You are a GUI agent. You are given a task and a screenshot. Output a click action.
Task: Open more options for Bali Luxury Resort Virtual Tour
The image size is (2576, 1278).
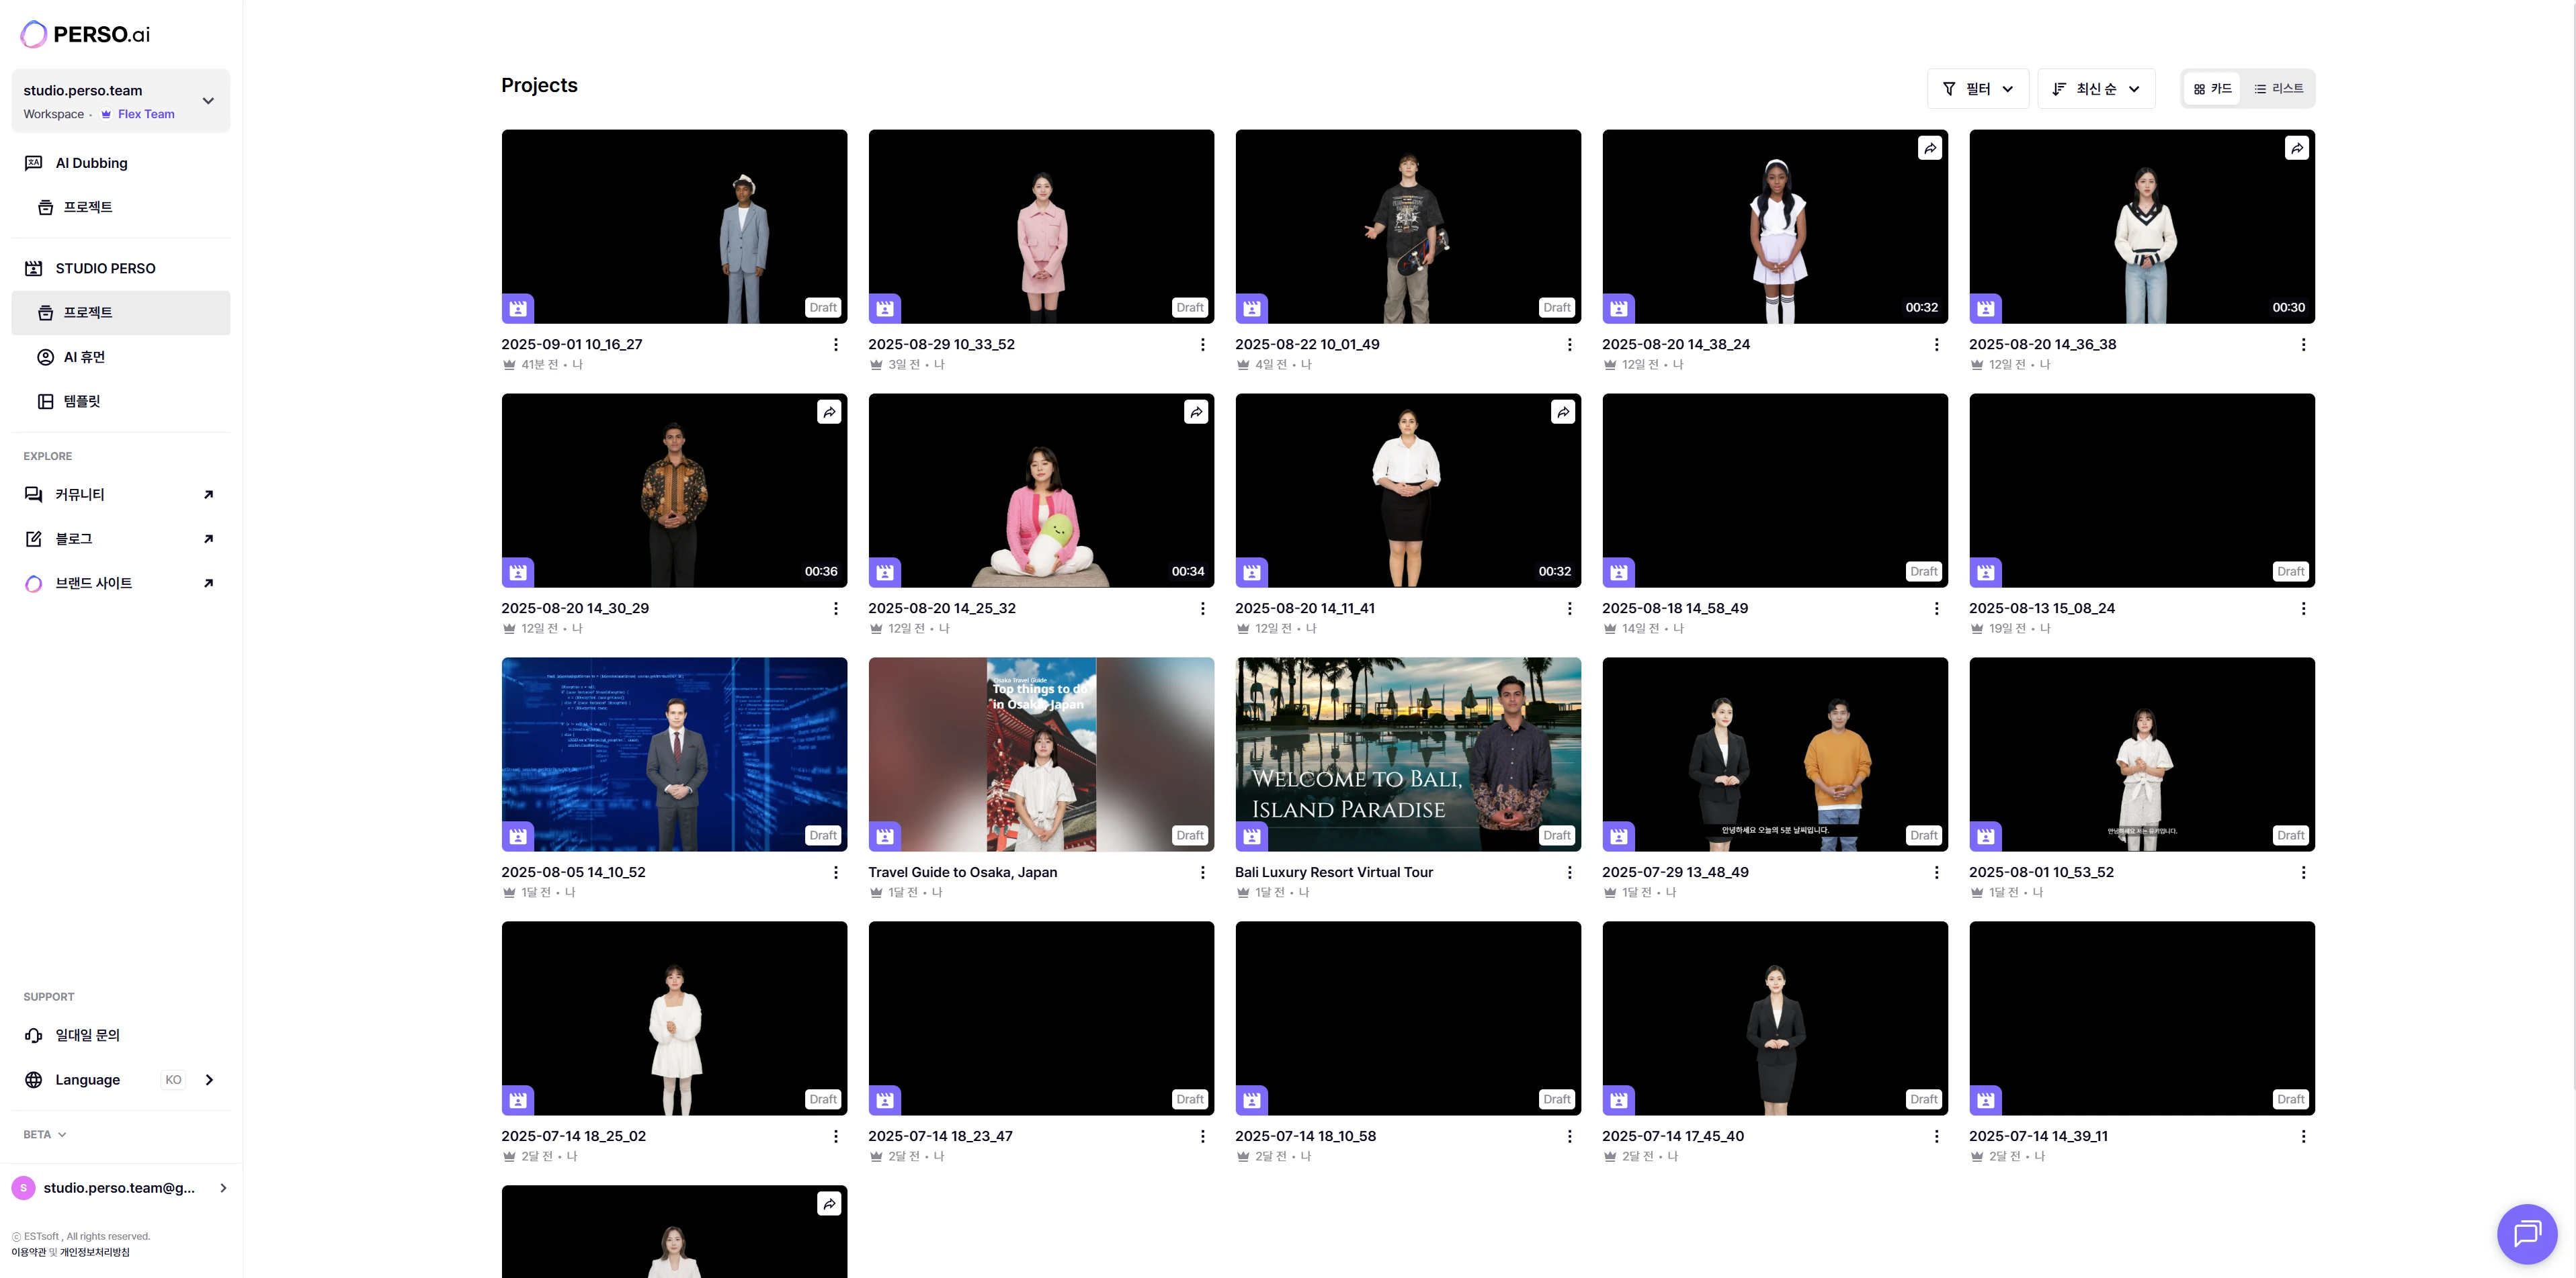point(1569,872)
